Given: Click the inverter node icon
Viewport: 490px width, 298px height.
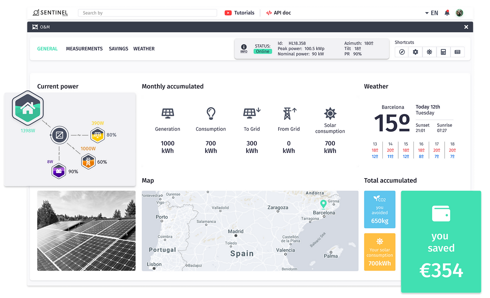Looking at the screenshot, I should point(59,135).
